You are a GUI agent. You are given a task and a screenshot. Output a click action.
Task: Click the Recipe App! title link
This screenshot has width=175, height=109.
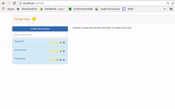(x=22, y=19)
